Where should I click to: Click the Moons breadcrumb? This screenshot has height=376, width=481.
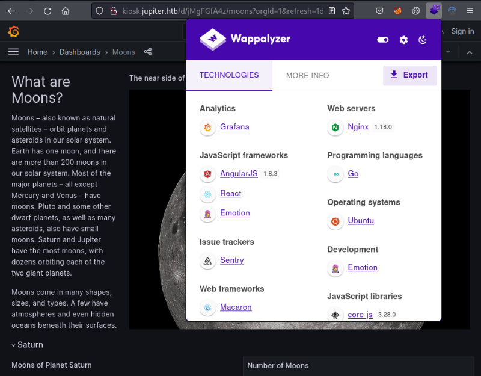click(x=124, y=52)
